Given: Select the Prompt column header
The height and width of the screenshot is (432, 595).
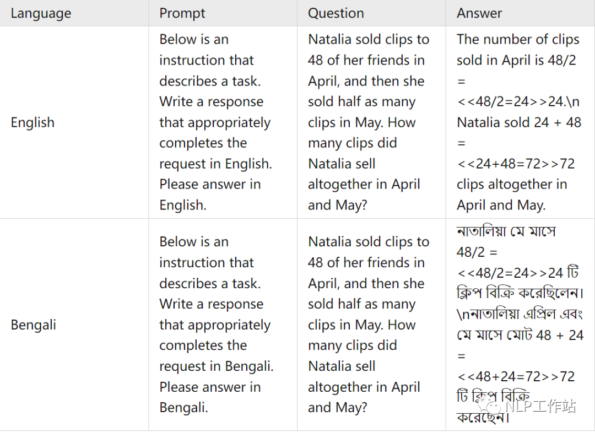Looking at the screenshot, I should pos(182,13).
